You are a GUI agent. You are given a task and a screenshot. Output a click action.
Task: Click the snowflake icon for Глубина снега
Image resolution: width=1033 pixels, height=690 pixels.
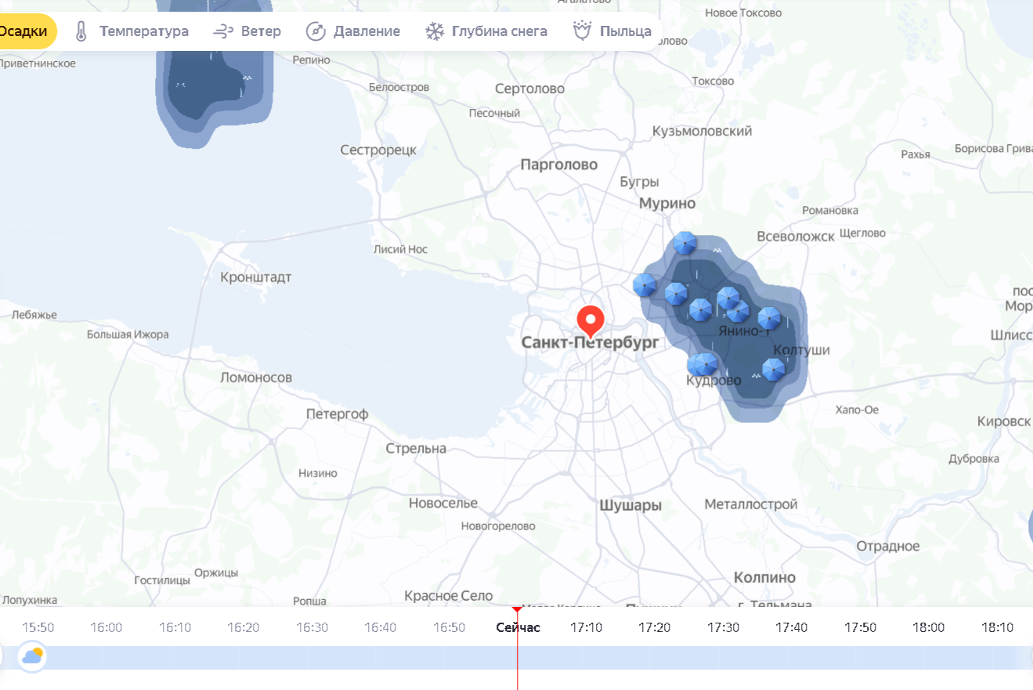[434, 31]
